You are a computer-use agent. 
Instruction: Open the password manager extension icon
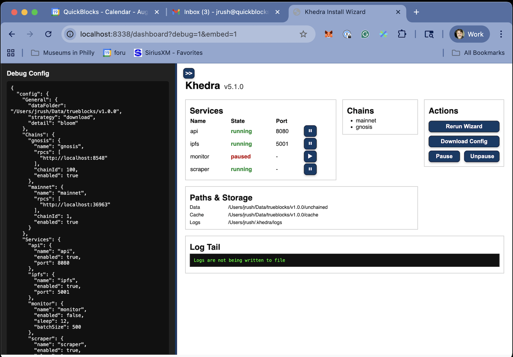click(x=347, y=34)
